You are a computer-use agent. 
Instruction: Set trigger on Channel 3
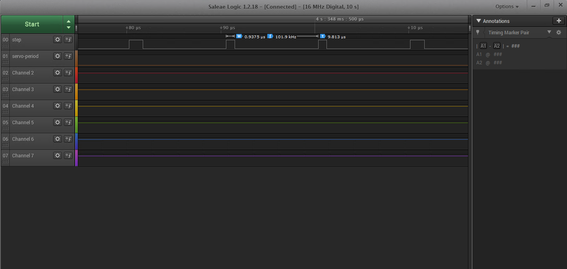click(68, 89)
